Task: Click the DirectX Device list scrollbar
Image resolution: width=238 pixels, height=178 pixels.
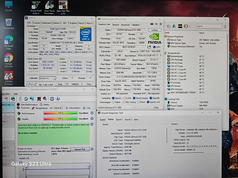Action: click(167, 136)
